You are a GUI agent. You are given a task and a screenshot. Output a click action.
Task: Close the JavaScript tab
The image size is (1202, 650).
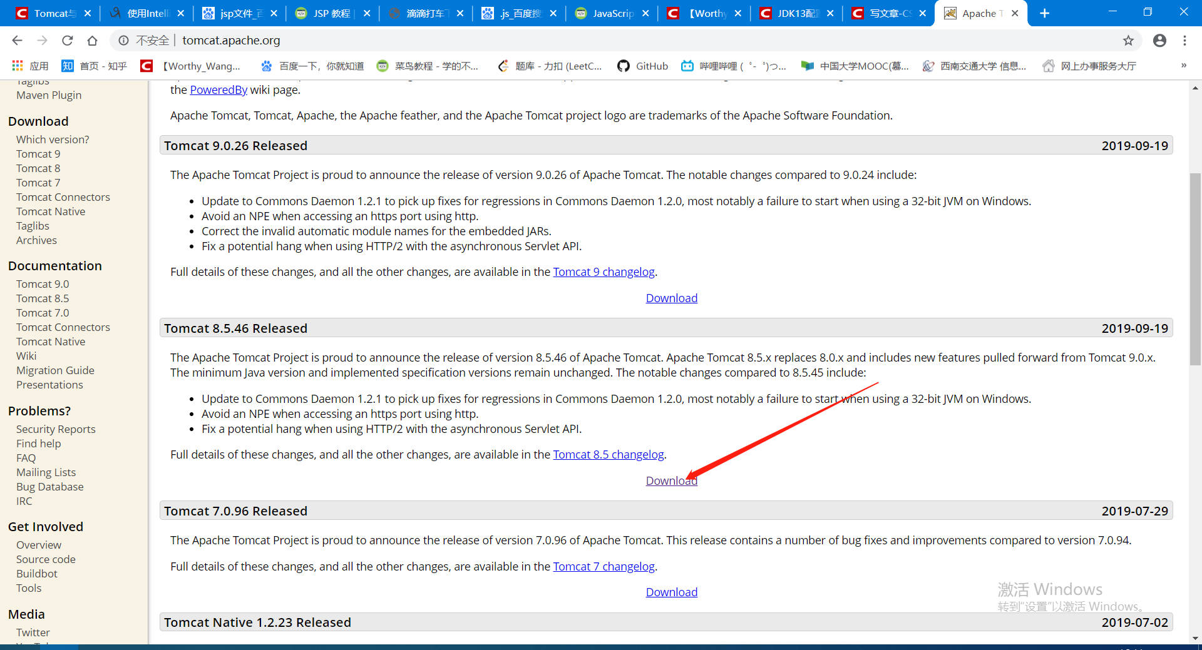click(x=645, y=13)
